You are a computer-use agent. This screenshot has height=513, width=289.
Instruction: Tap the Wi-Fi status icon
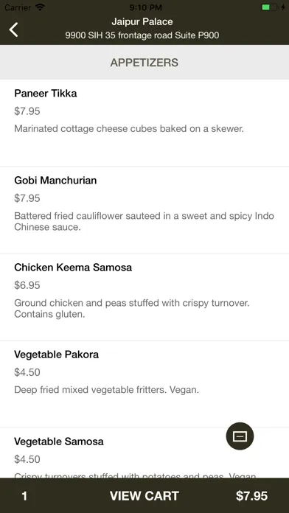tap(41, 7)
